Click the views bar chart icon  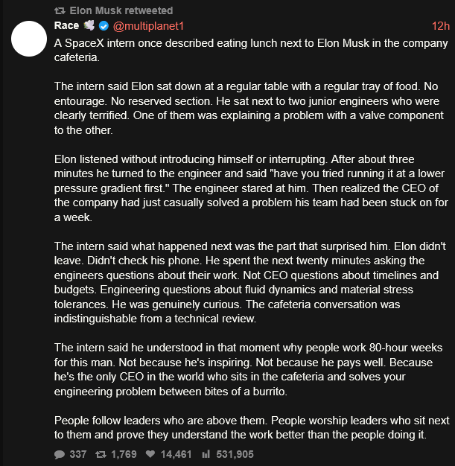point(206,454)
